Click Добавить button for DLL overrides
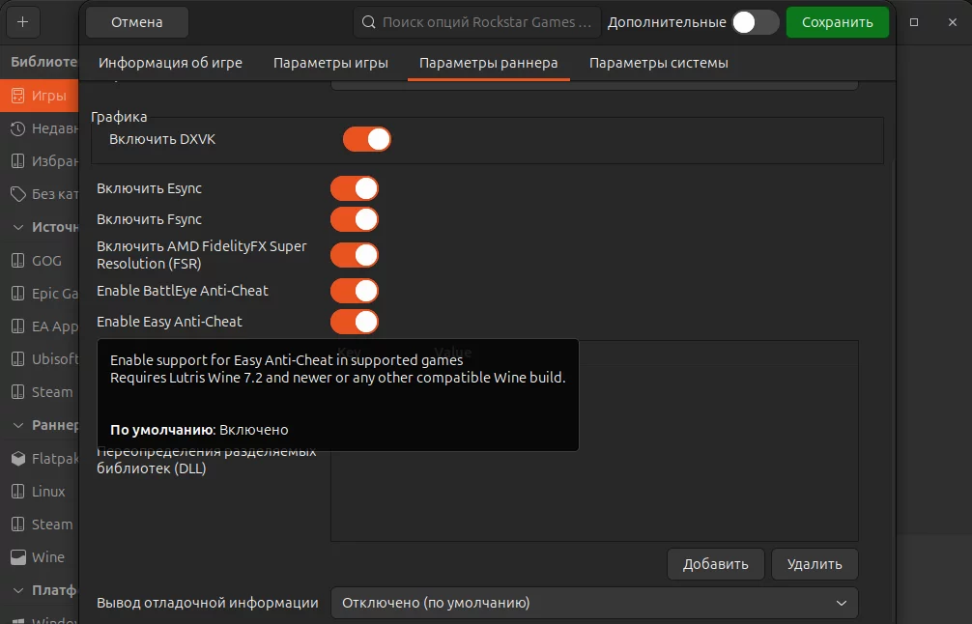972x624 pixels. (x=715, y=564)
